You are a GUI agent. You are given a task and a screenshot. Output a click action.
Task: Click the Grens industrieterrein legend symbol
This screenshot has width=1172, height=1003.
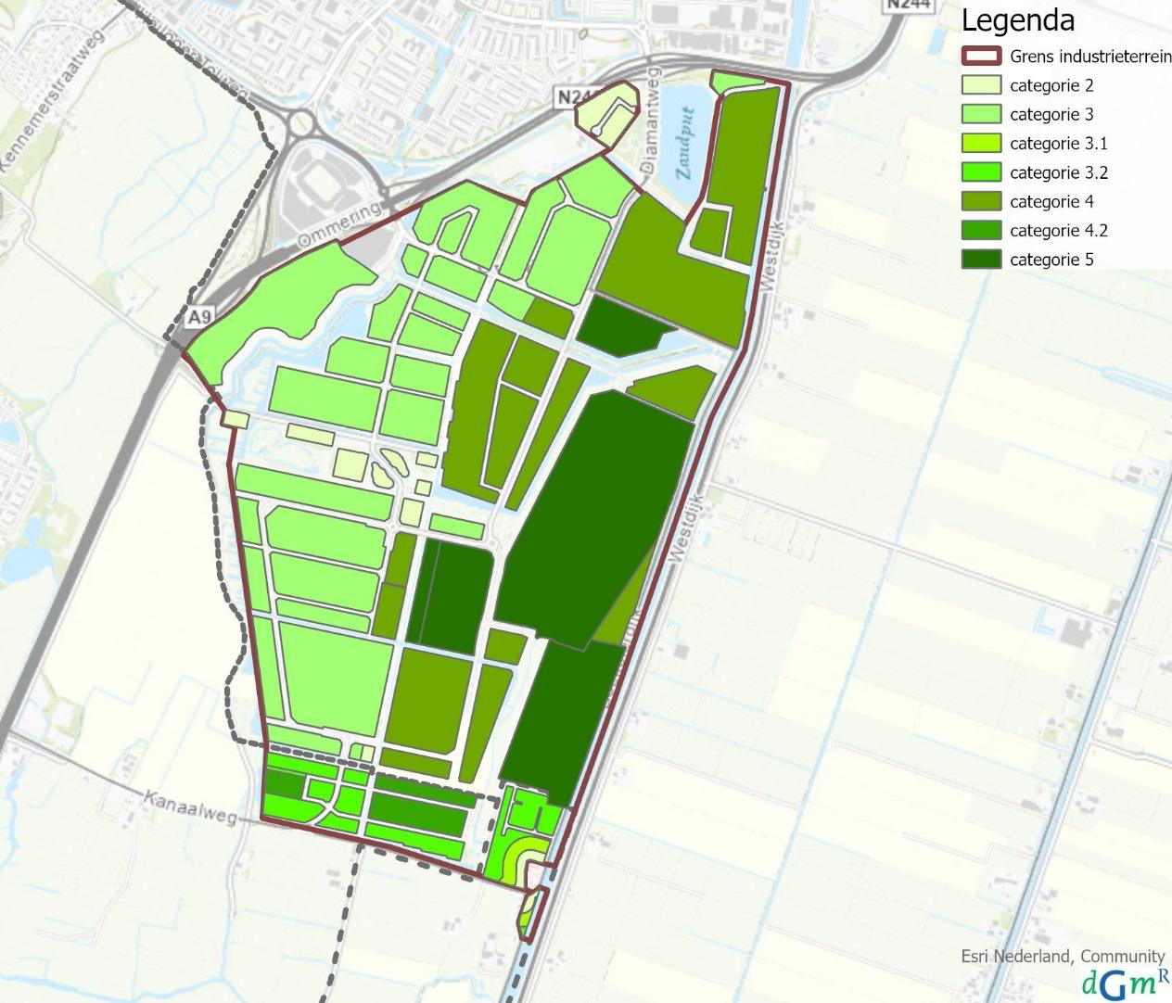pos(981,57)
